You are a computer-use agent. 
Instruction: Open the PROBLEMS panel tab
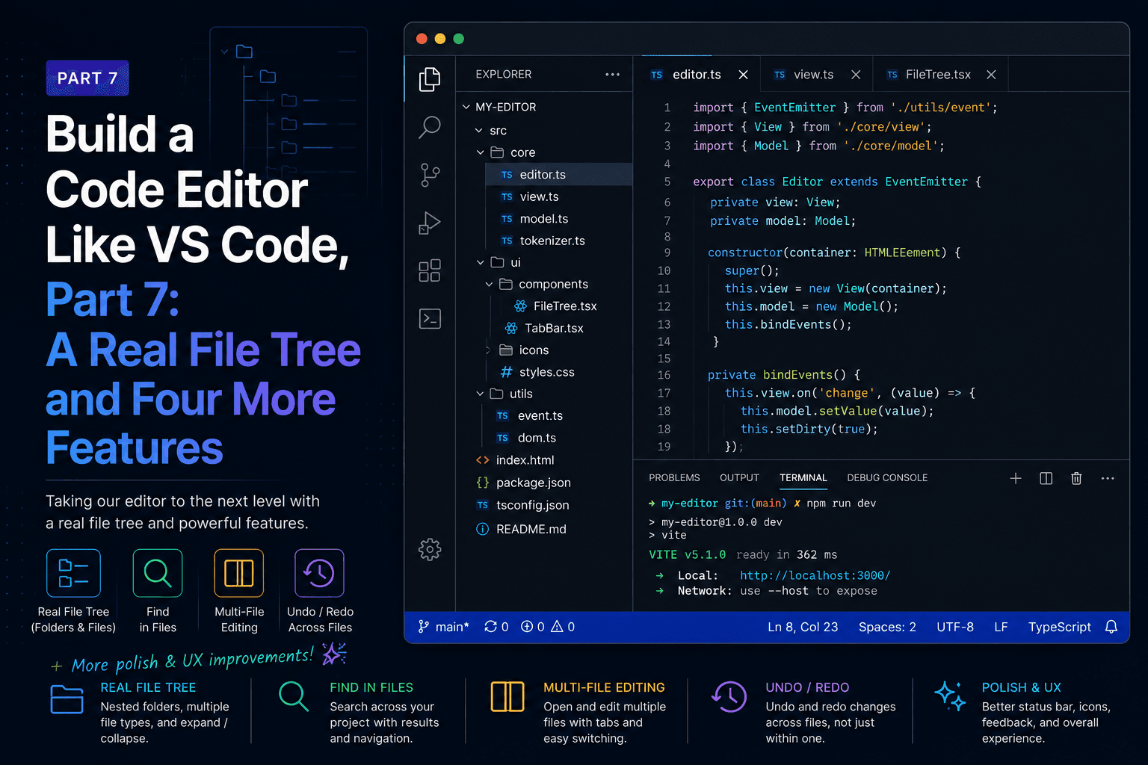(x=674, y=478)
